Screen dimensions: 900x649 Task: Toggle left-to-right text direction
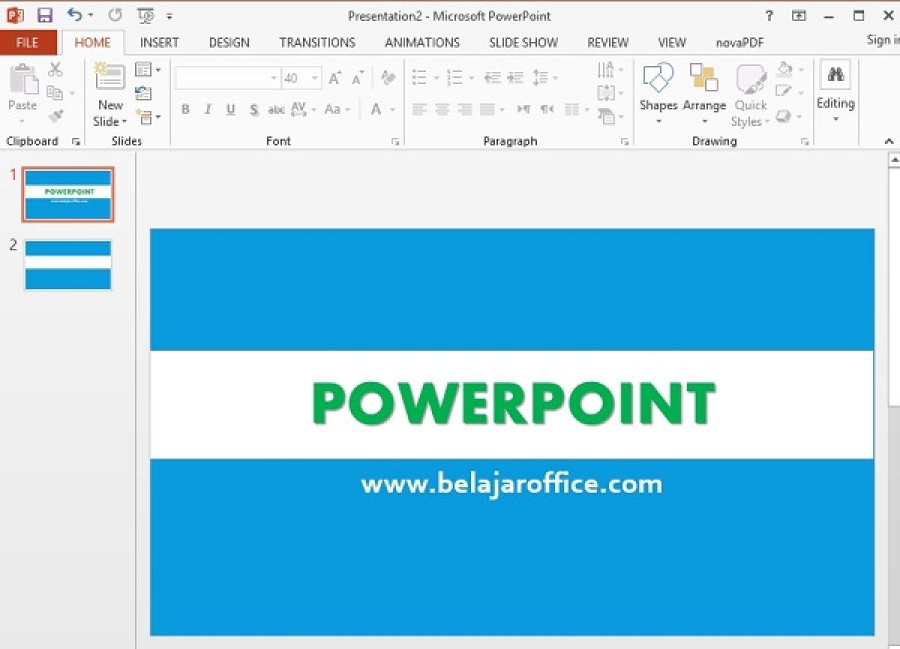tap(523, 110)
